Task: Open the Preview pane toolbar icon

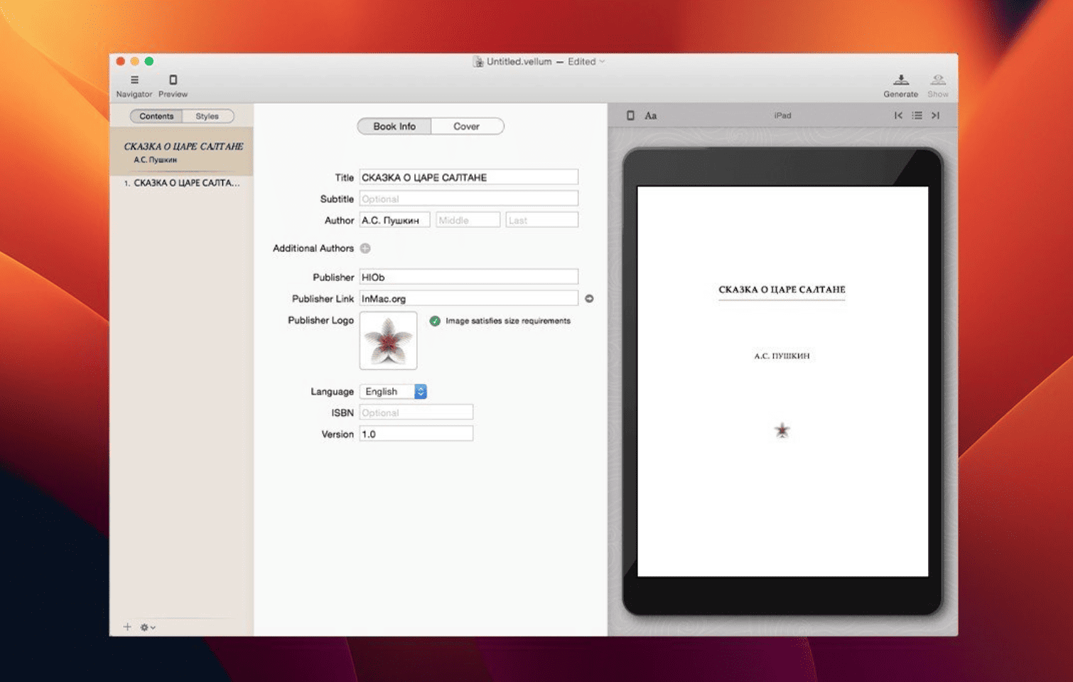Action: click(173, 80)
